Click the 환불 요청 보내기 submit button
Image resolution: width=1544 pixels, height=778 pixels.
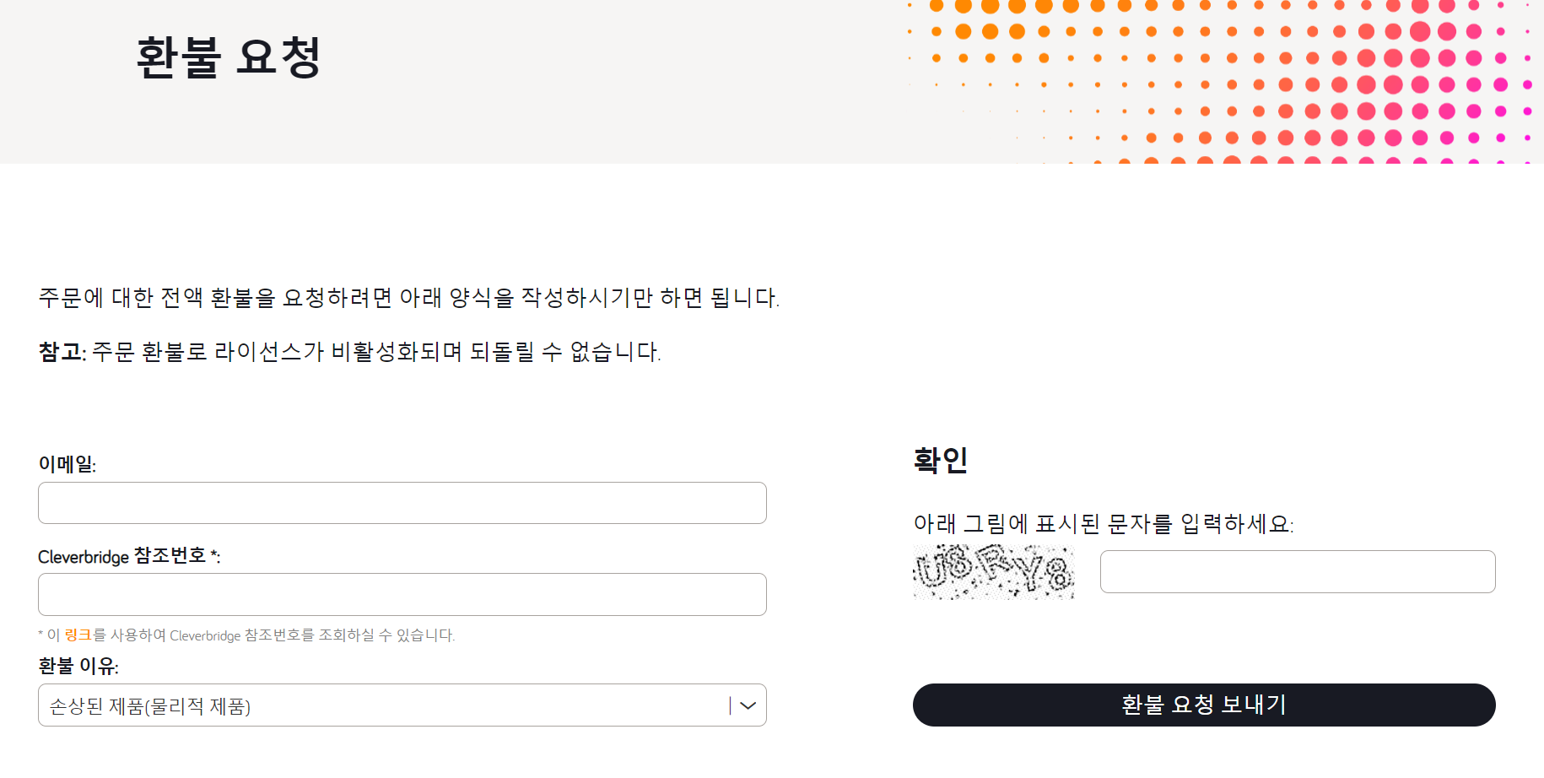[1203, 705]
